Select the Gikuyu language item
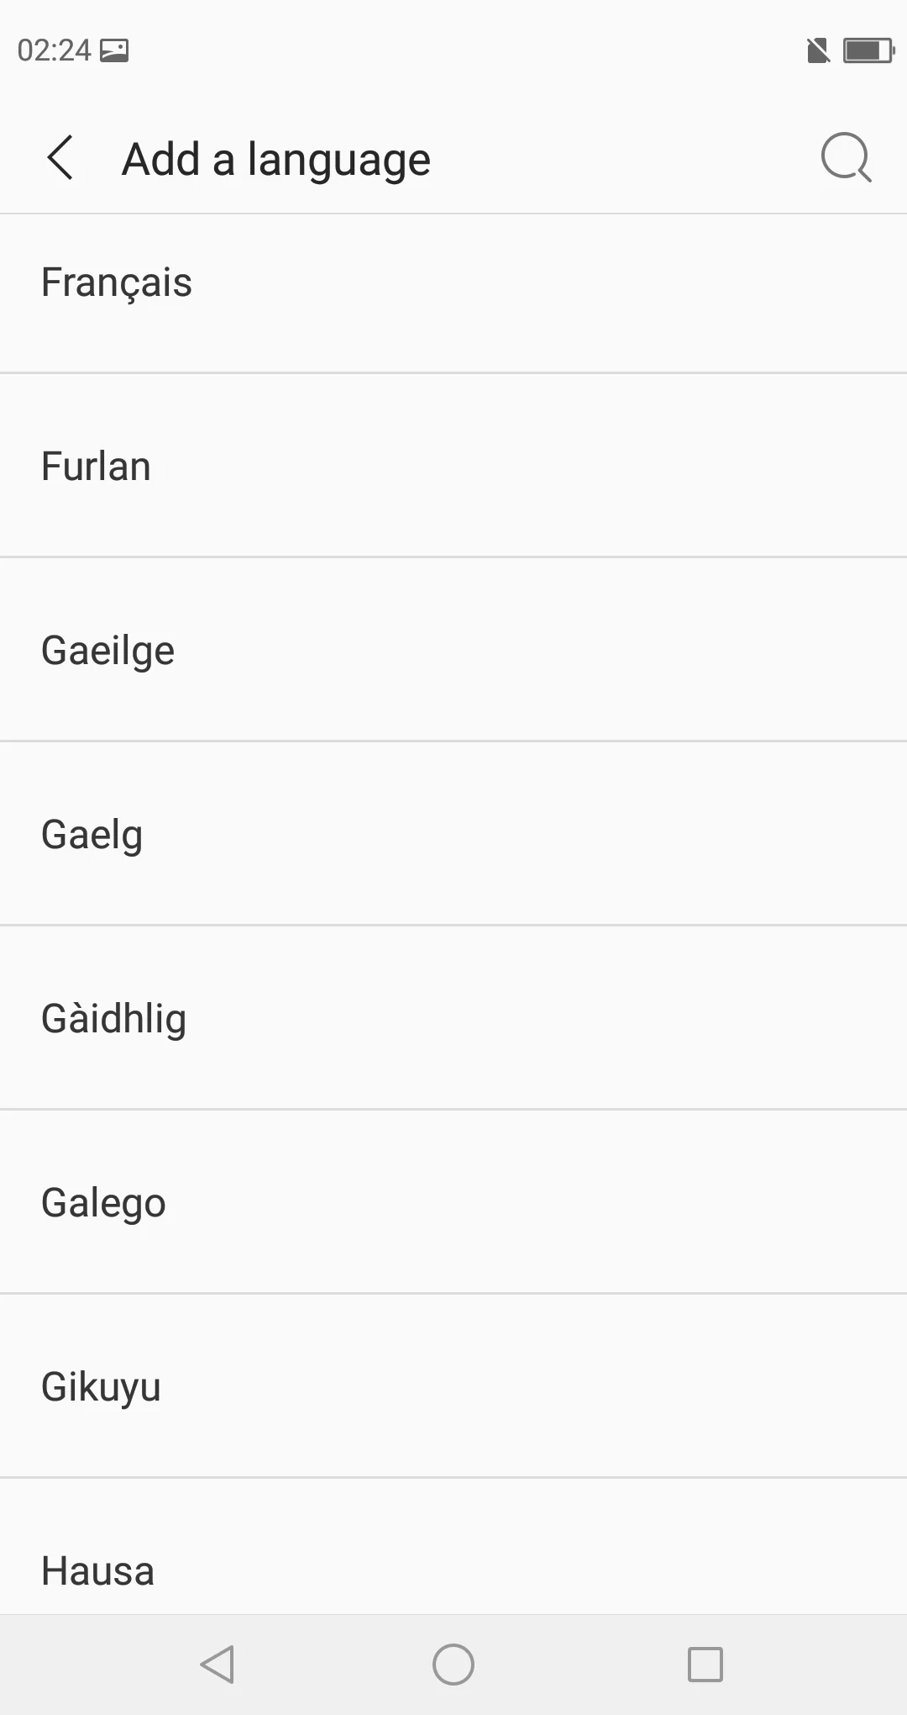907x1715 pixels. [101, 1387]
